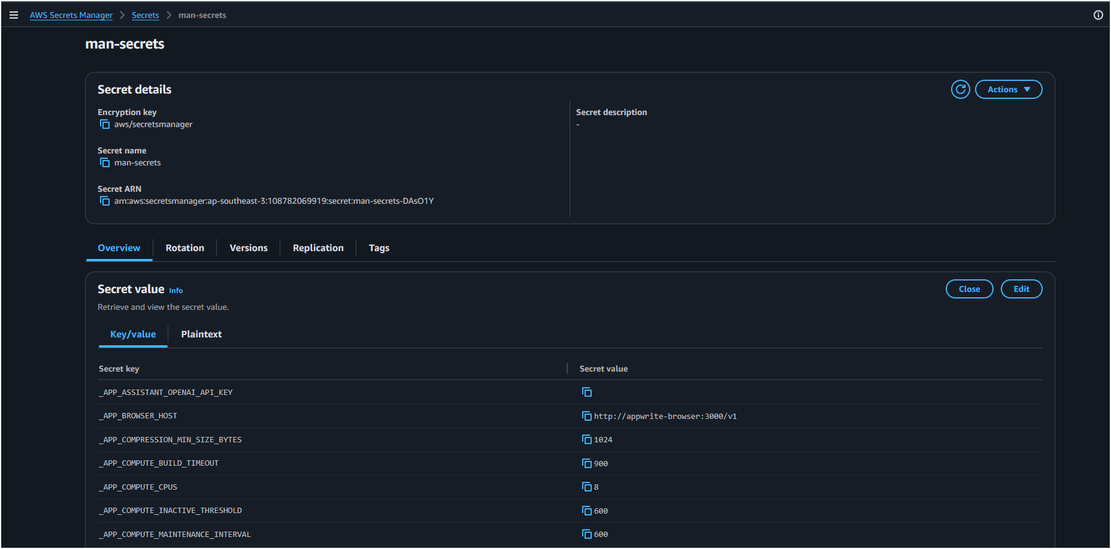This screenshot has height=549, width=1111.
Task: Copy the encryption key aws/secretsmanager
Action: coord(105,124)
